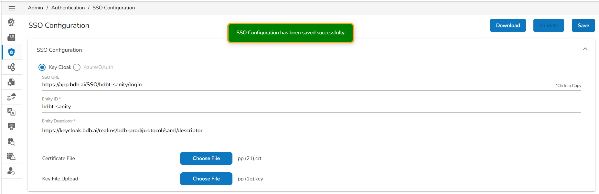Open the hamburger menu
Image resolution: width=599 pixels, height=194 pixels.
(12, 8)
